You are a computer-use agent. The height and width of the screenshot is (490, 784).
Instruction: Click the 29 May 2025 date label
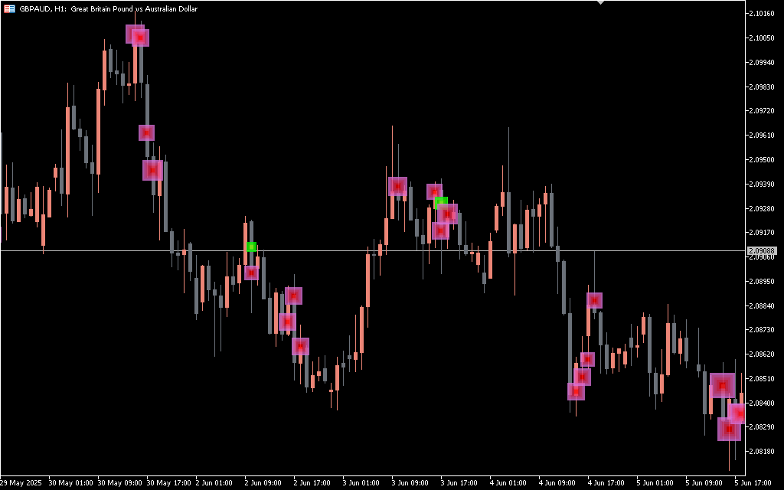(x=20, y=483)
